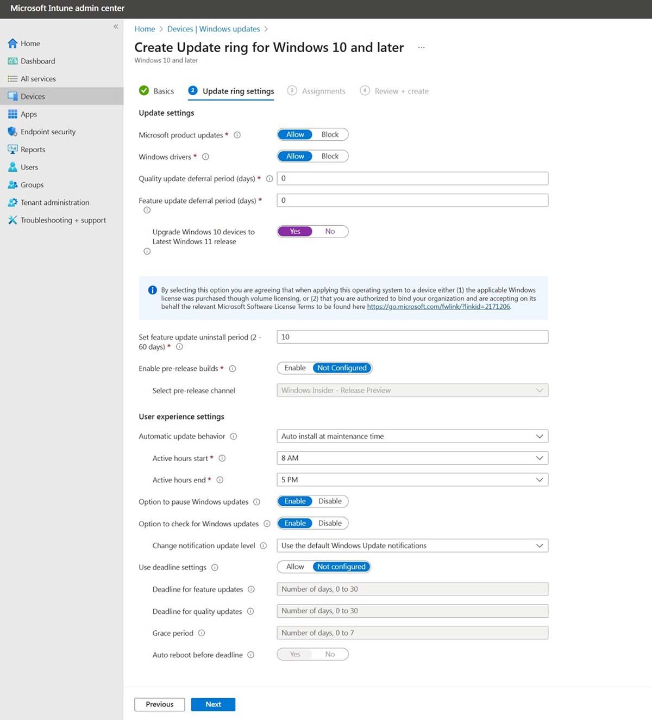The height and width of the screenshot is (720, 652).
Task: Open the Dashboard icon in navigation
Action: (12, 61)
